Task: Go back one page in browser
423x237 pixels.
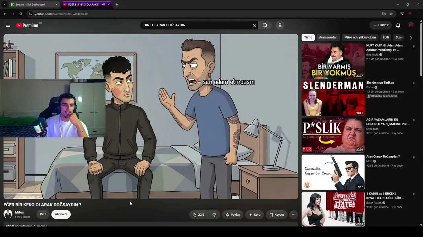Action: pyautogui.click(x=5, y=14)
